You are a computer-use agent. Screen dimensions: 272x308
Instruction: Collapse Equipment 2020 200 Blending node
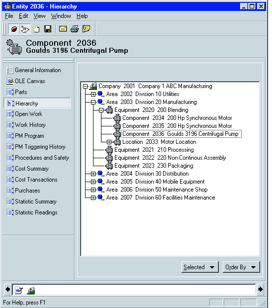pyautogui.click(x=101, y=110)
